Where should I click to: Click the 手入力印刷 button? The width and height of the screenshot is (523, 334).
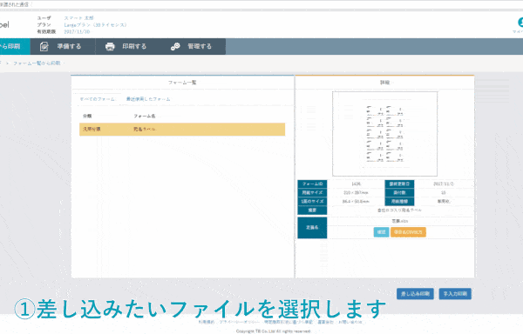click(455, 294)
